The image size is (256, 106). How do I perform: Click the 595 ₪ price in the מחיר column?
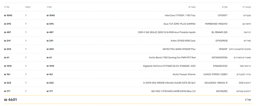pyautogui.click(x=50, y=24)
